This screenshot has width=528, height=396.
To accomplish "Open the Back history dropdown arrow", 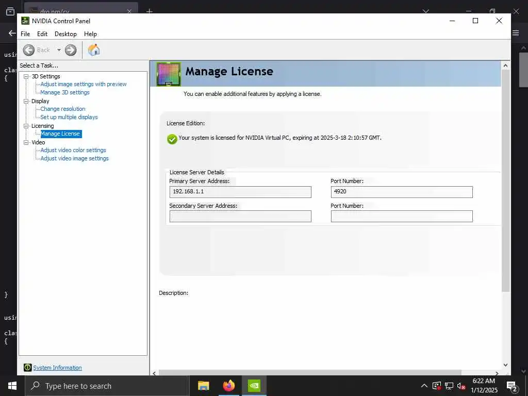I will [59, 50].
